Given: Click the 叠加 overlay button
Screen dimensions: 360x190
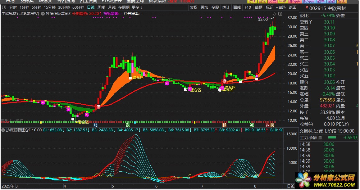Looking at the screenshot, I should [204, 7].
